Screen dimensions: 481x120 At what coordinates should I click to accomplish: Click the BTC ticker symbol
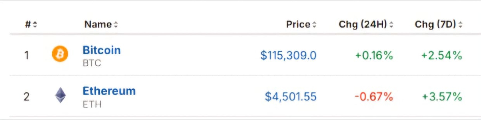[x=92, y=63]
